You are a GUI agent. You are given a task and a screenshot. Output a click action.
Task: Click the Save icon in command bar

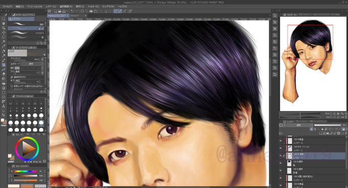coord(63,11)
